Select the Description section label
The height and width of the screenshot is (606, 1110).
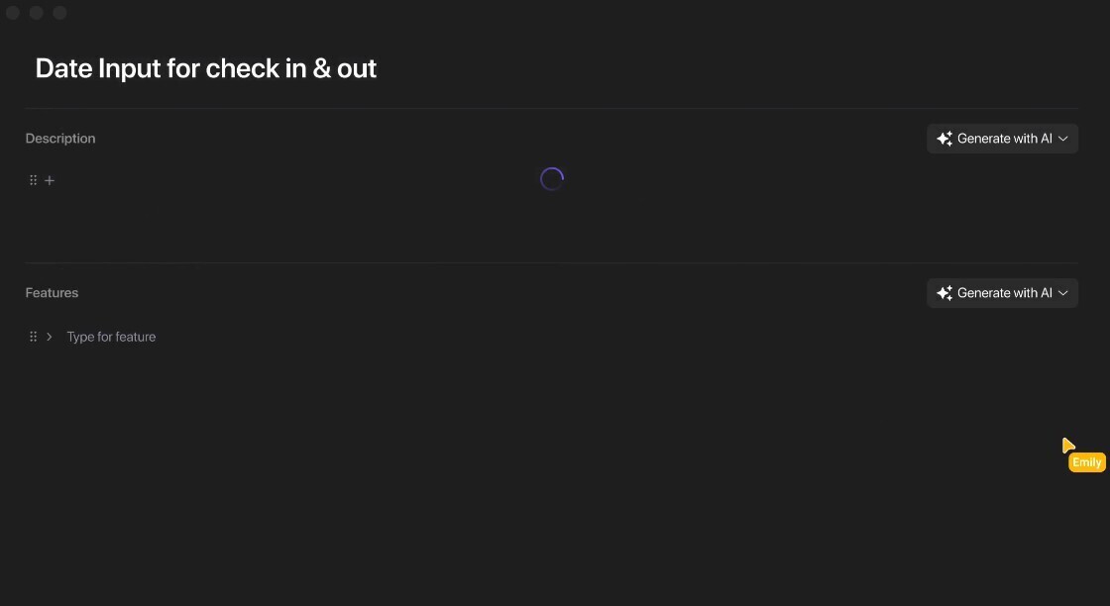click(x=60, y=139)
